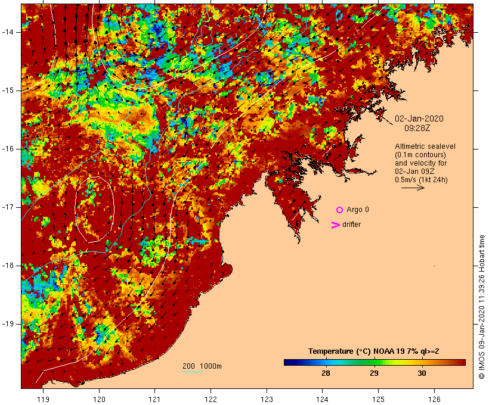489x405 pixels.
Task: Click the magenta drifter arrowhead legend symbol
Action: tap(336, 225)
